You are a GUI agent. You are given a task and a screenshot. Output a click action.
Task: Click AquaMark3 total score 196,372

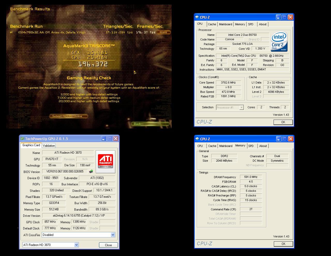(x=93, y=64)
